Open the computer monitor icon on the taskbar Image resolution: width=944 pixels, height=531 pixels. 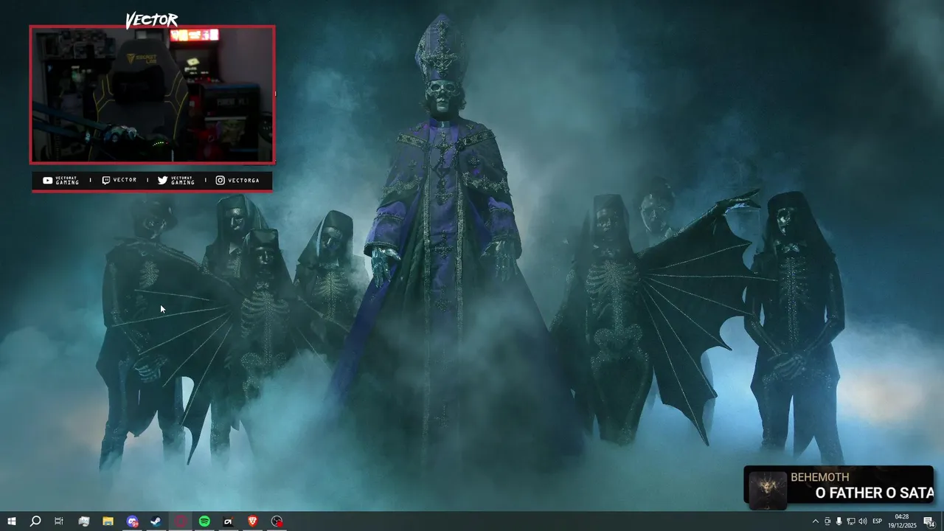(84, 521)
